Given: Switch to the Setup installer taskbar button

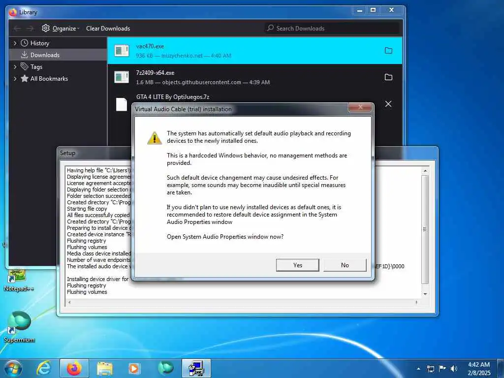Looking at the screenshot, I should [x=196, y=368].
